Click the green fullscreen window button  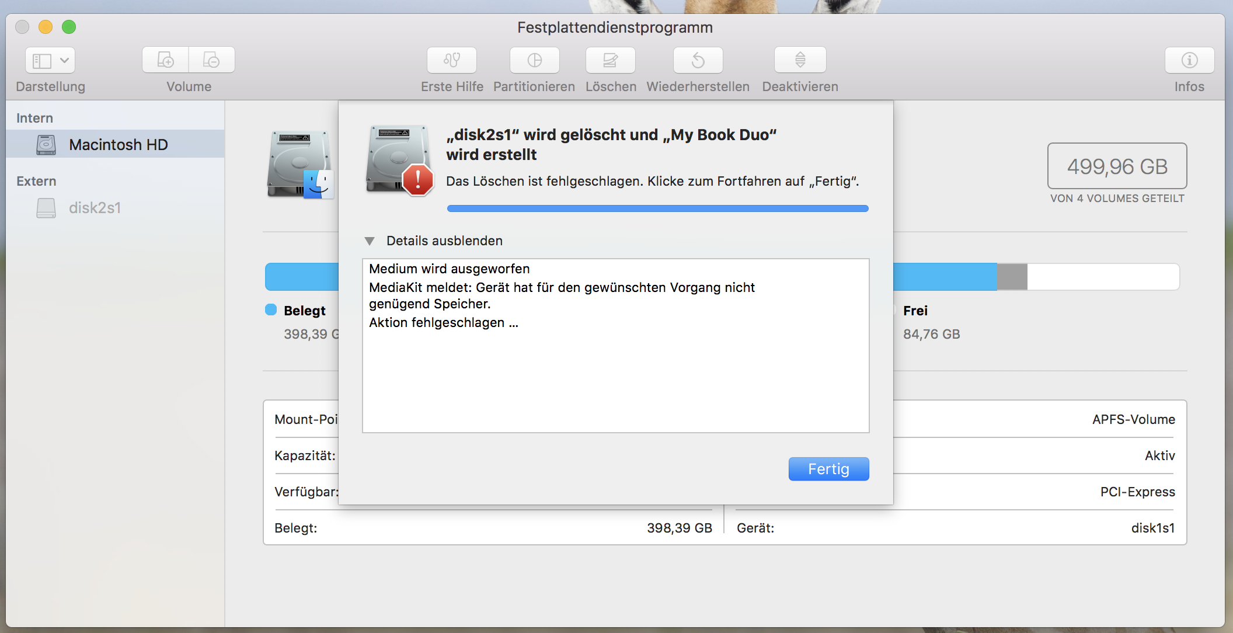(x=69, y=27)
